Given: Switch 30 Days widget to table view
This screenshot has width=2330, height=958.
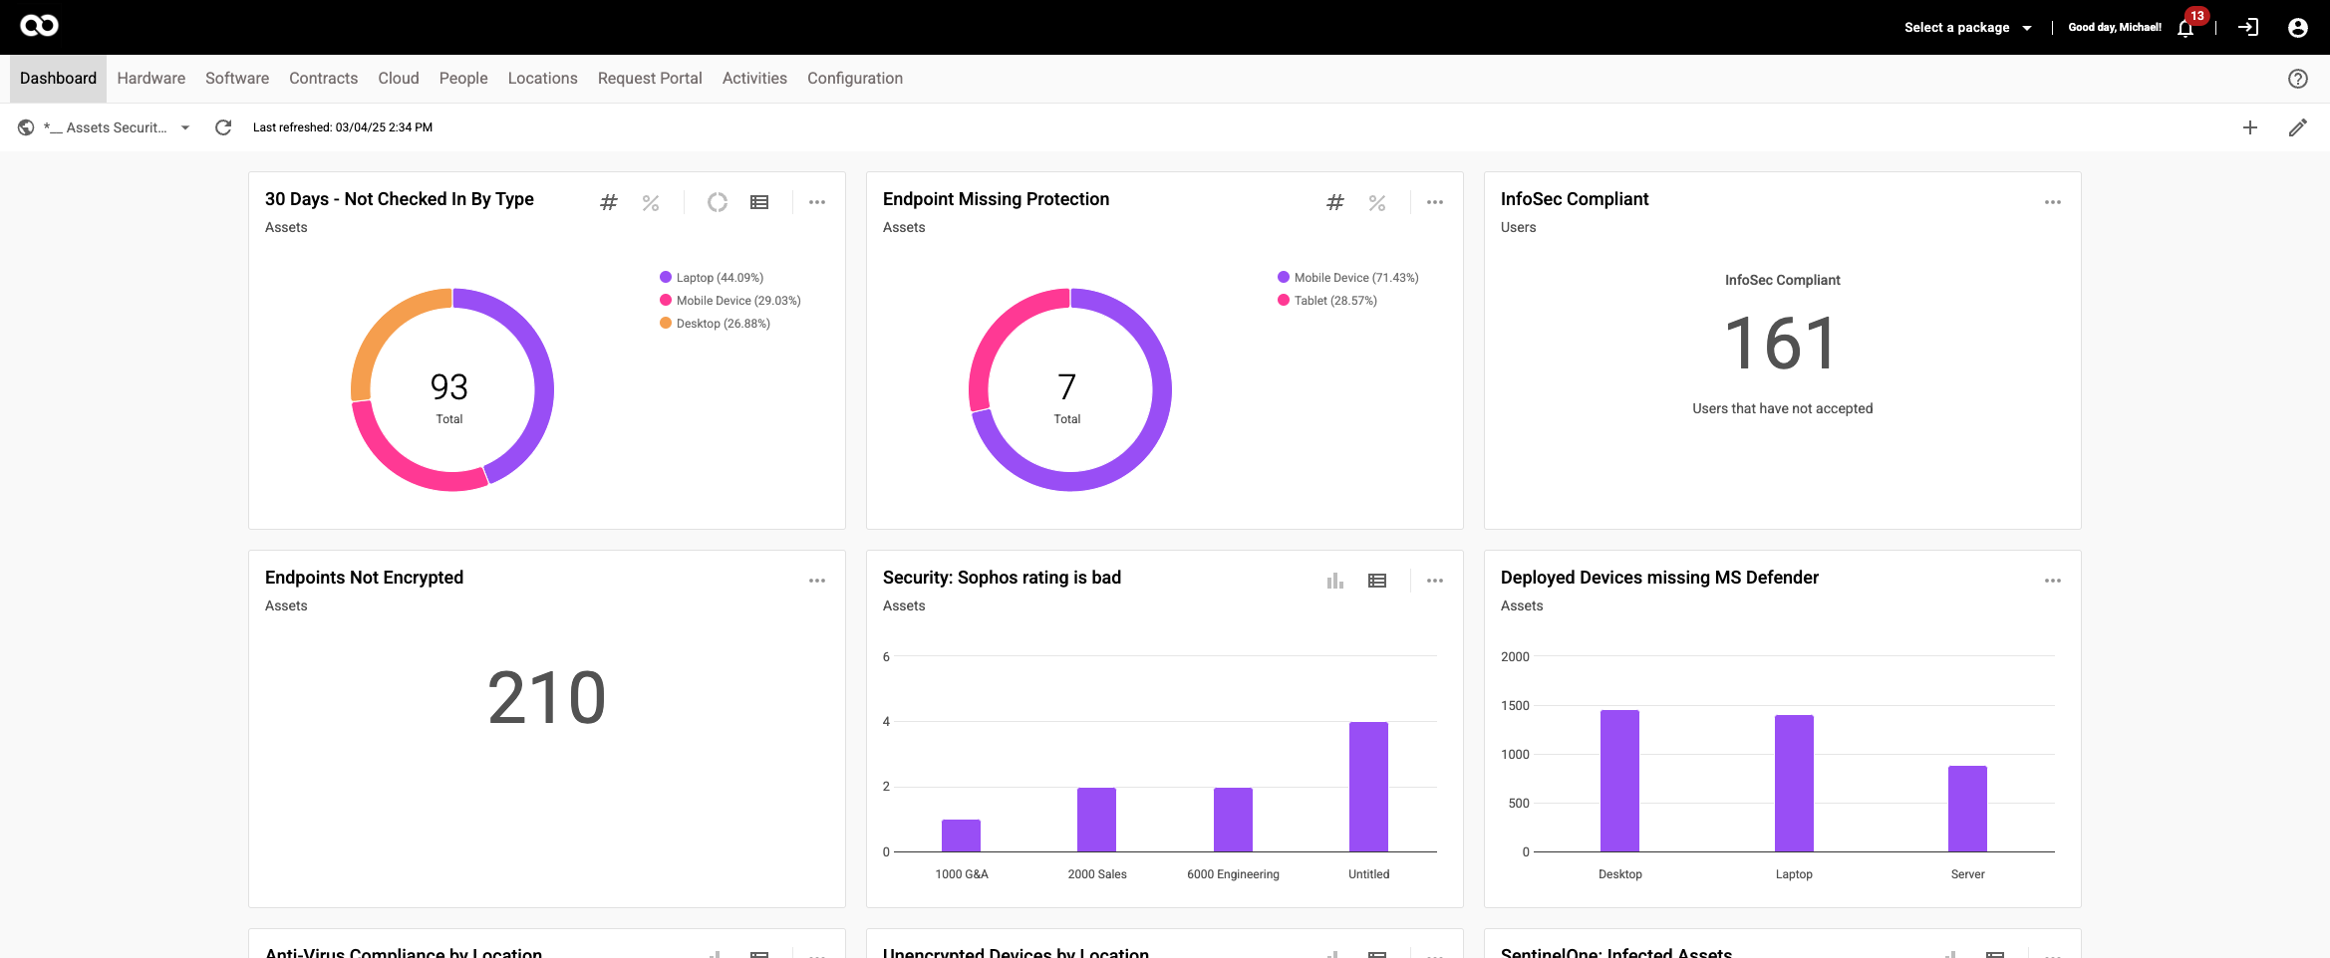Looking at the screenshot, I should [x=759, y=202].
